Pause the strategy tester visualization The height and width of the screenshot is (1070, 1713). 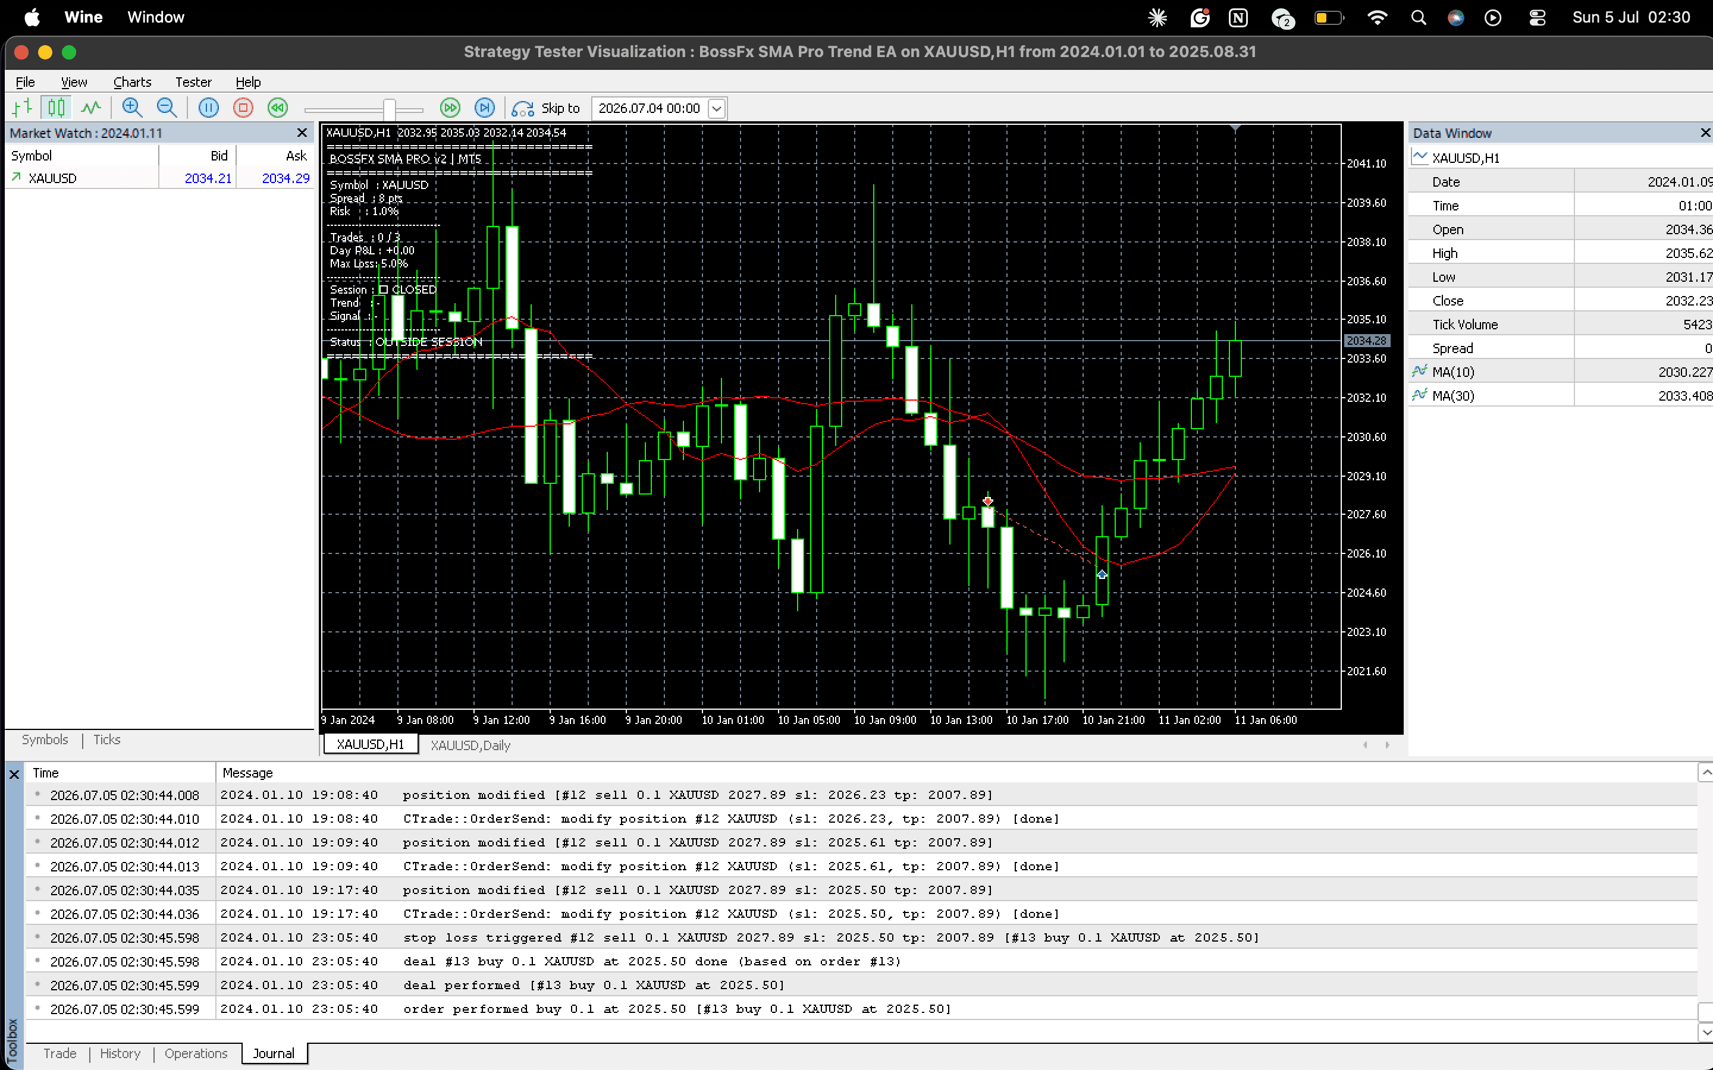[208, 108]
